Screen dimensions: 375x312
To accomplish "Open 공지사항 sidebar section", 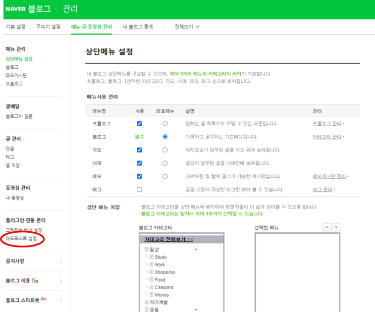I will coord(15,261).
